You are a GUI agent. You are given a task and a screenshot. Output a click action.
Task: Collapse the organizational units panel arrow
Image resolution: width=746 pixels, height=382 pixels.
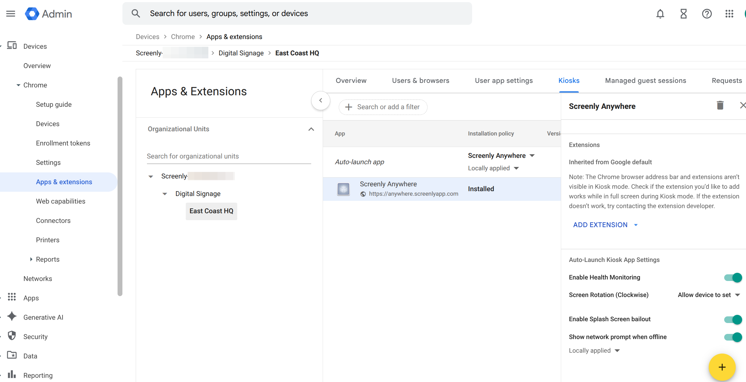coord(321,100)
